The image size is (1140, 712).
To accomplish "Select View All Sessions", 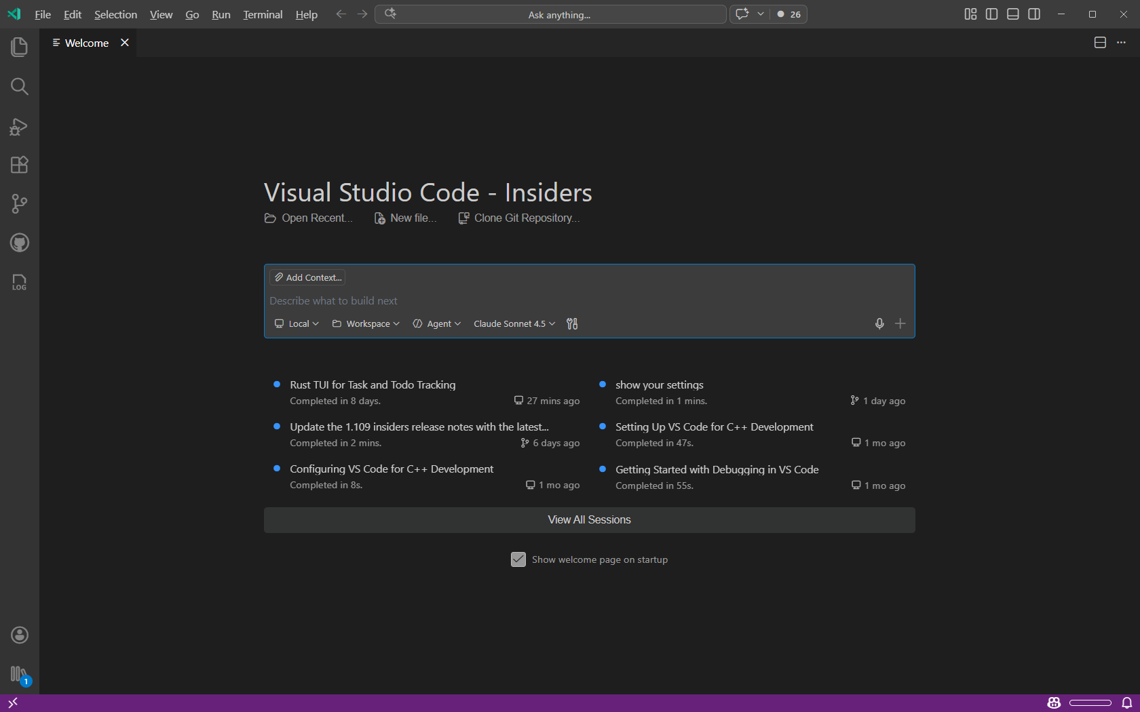I will 589,519.
